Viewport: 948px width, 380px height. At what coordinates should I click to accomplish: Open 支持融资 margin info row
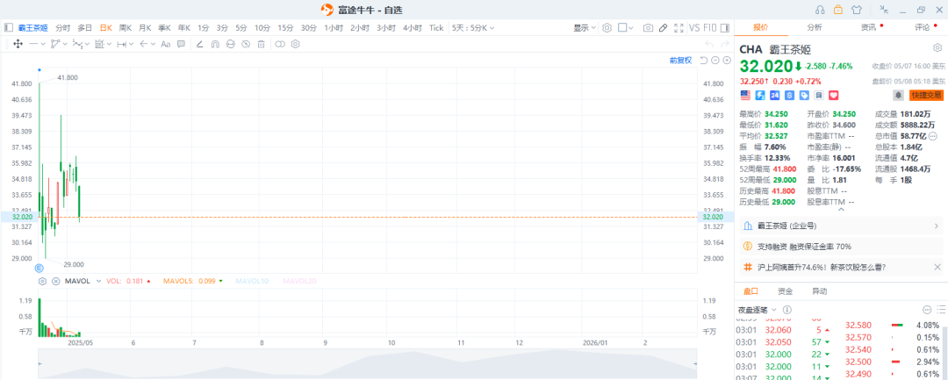(x=841, y=247)
